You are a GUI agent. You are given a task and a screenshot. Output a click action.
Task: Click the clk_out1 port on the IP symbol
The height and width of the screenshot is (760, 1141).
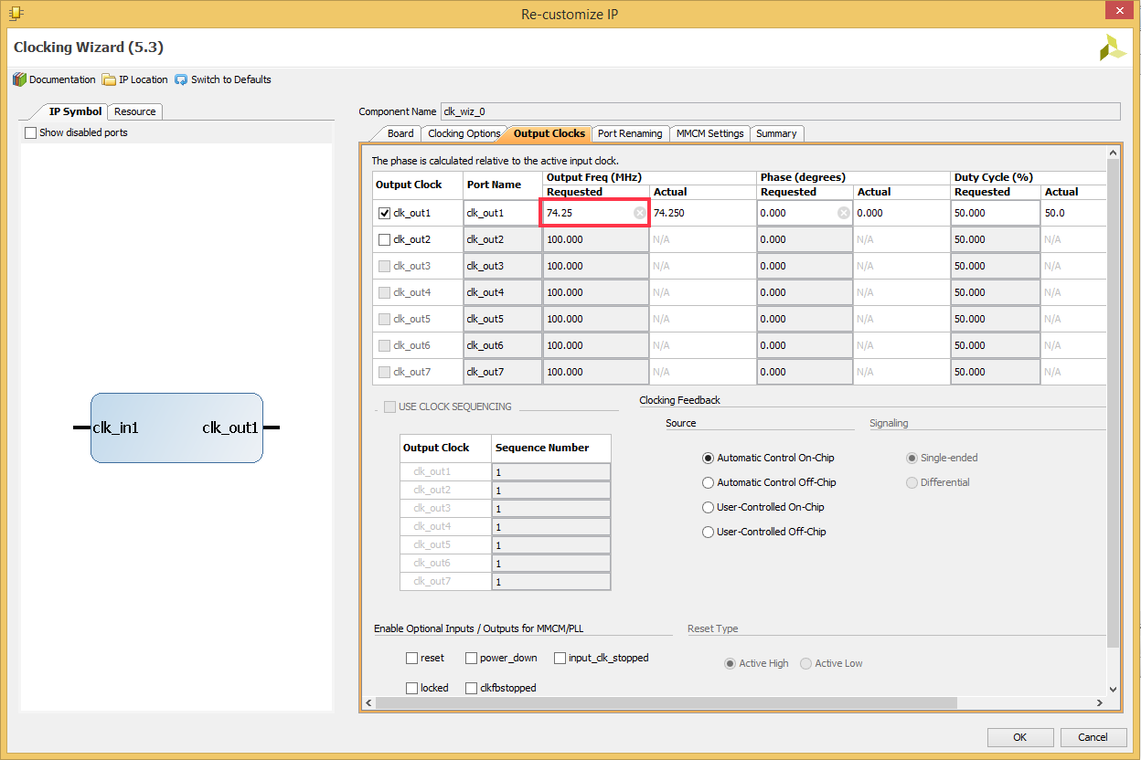click(x=230, y=427)
